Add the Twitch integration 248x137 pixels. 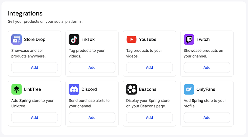pyautogui.click(x=207, y=68)
